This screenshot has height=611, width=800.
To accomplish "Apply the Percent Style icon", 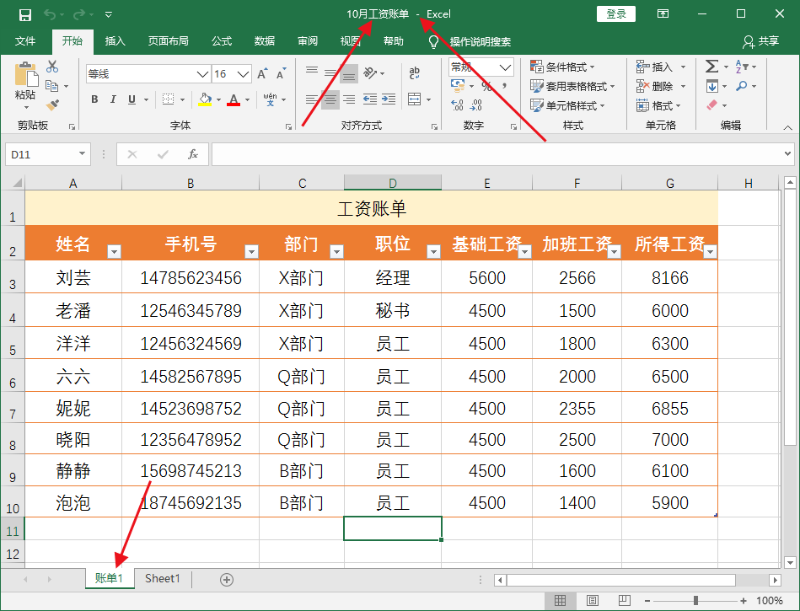I will pyautogui.click(x=486, y=86).
